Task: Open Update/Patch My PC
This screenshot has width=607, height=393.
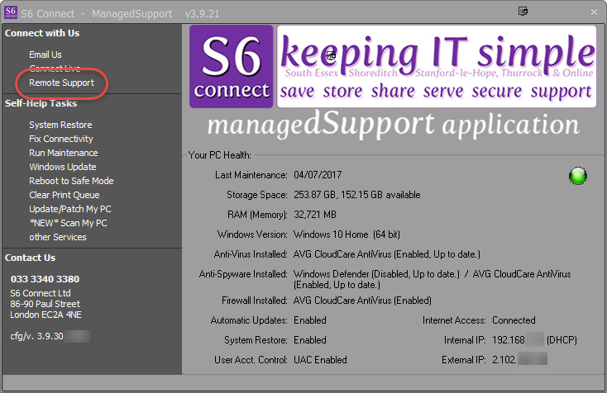Action: click(x=70, y=209)
